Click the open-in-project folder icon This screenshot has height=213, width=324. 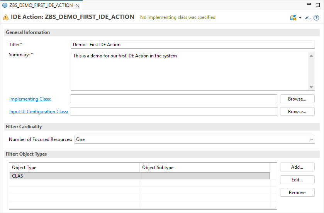(293, 18)
